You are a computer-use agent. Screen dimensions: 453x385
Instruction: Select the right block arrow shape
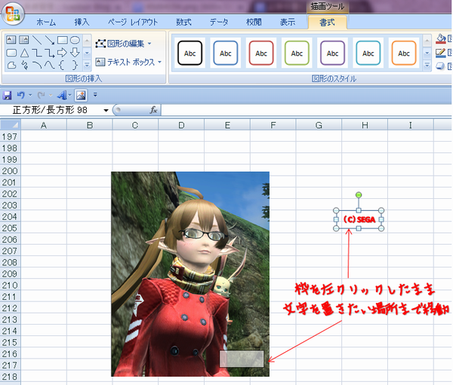62,53
